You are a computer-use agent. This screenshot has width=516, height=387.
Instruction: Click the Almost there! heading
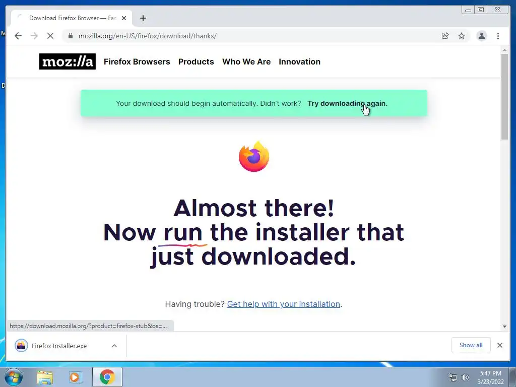(x=254, y=208)
